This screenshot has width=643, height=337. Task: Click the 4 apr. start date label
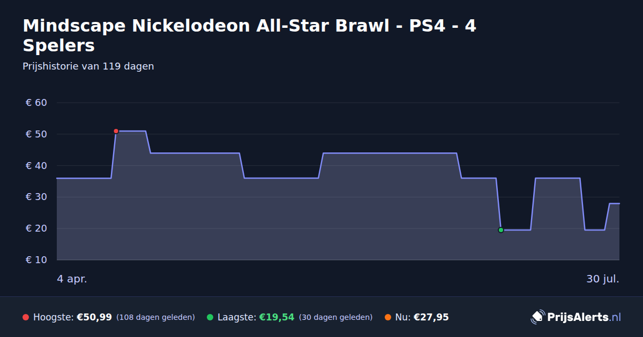point(72,279)
